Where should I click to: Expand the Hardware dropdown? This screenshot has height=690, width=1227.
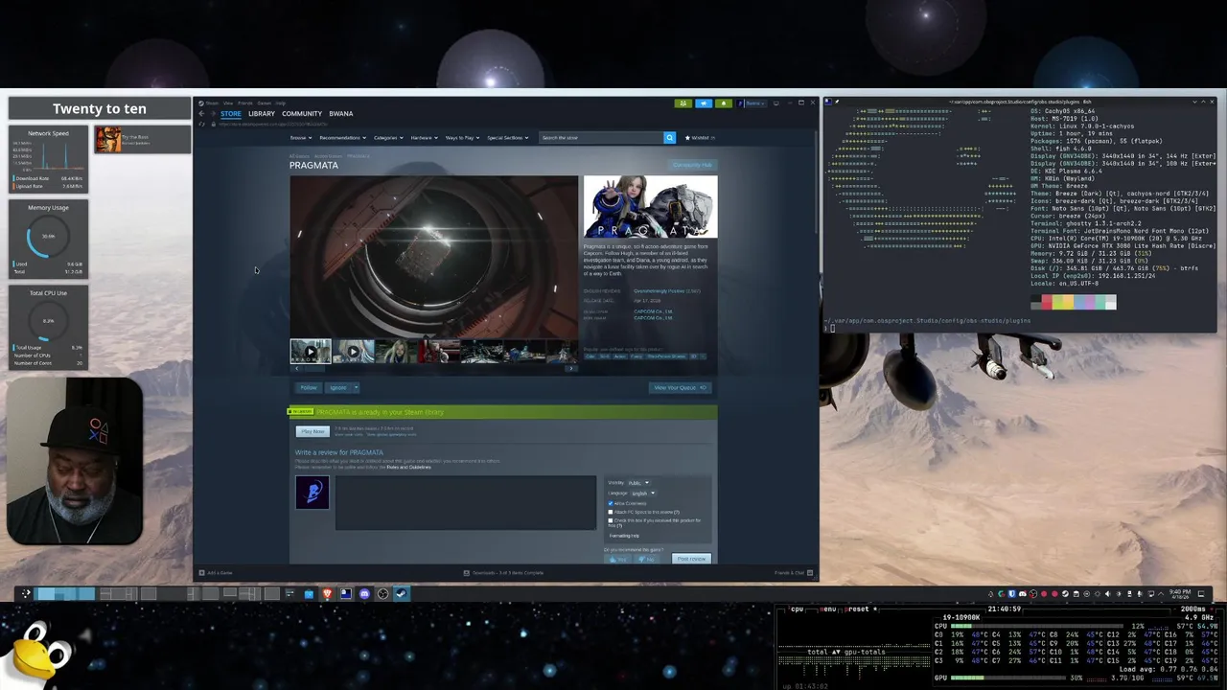click(x=424, y=137)
